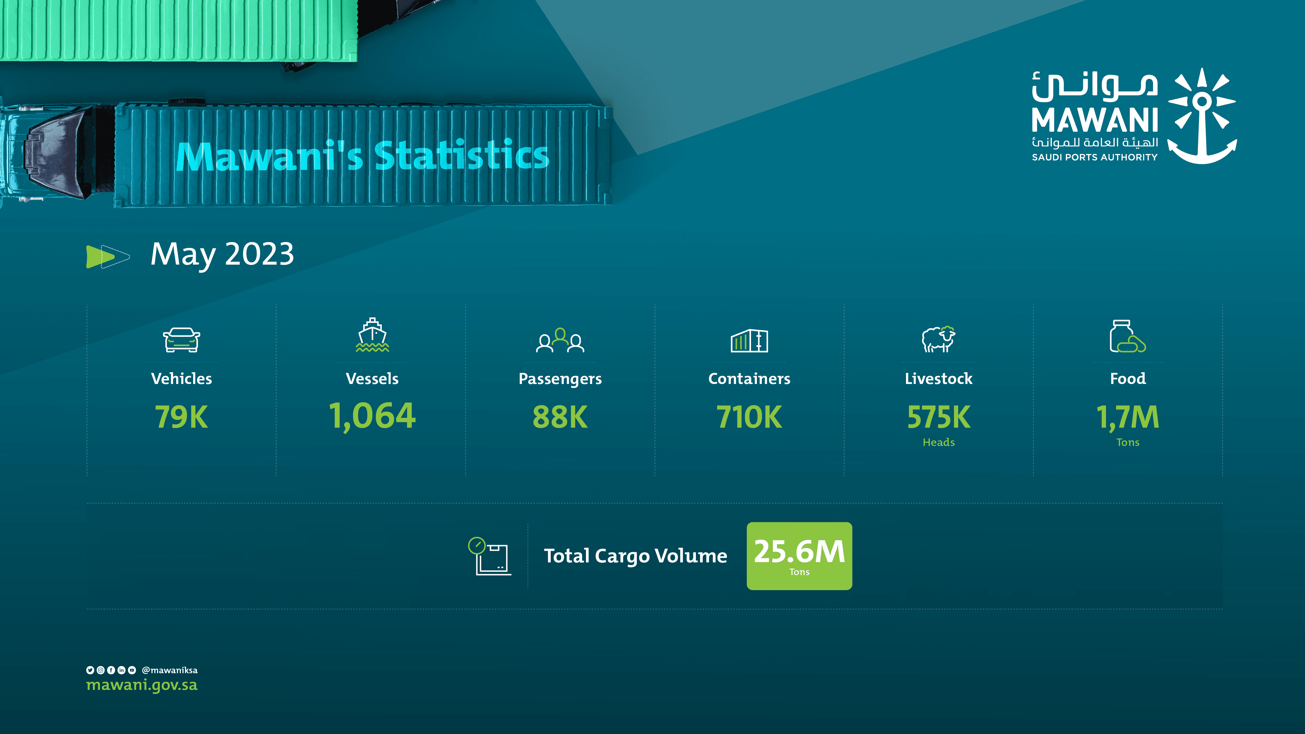Click the container icon above Containers
1305x734 pixels.
tap(749, 340)
